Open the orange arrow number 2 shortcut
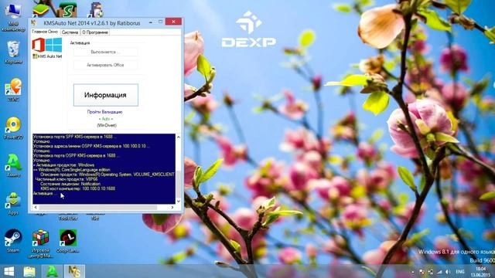The image size is (495, 278). (x=13, y=90)
